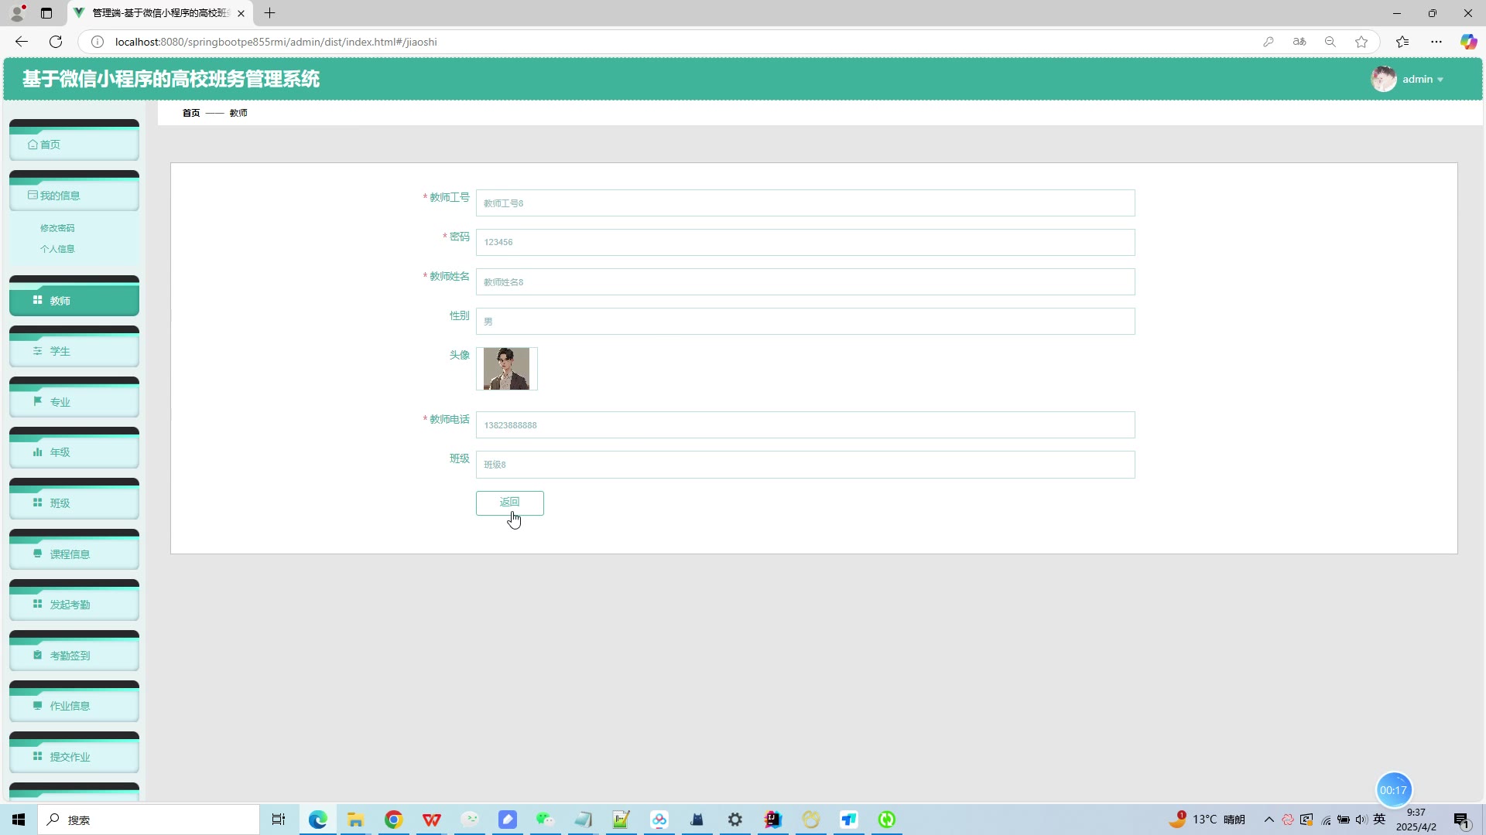Click the sliders icon beside 学生
Screen dimensions: 1486x835
[x=37, y=351]
